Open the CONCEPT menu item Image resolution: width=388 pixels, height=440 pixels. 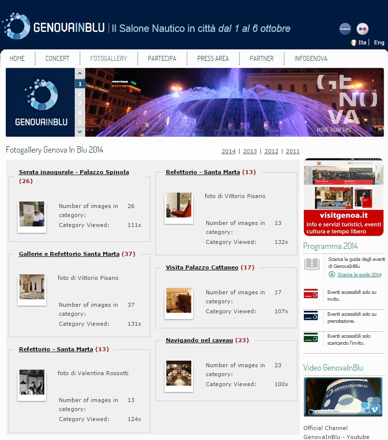[57, 58]
